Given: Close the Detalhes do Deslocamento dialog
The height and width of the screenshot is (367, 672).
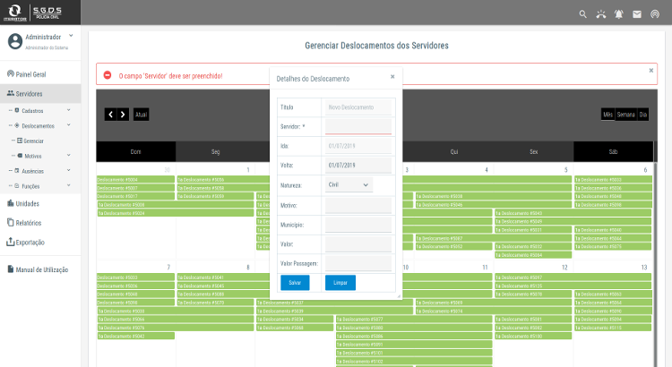Looking at the screenshot, I should coord(392,77).
